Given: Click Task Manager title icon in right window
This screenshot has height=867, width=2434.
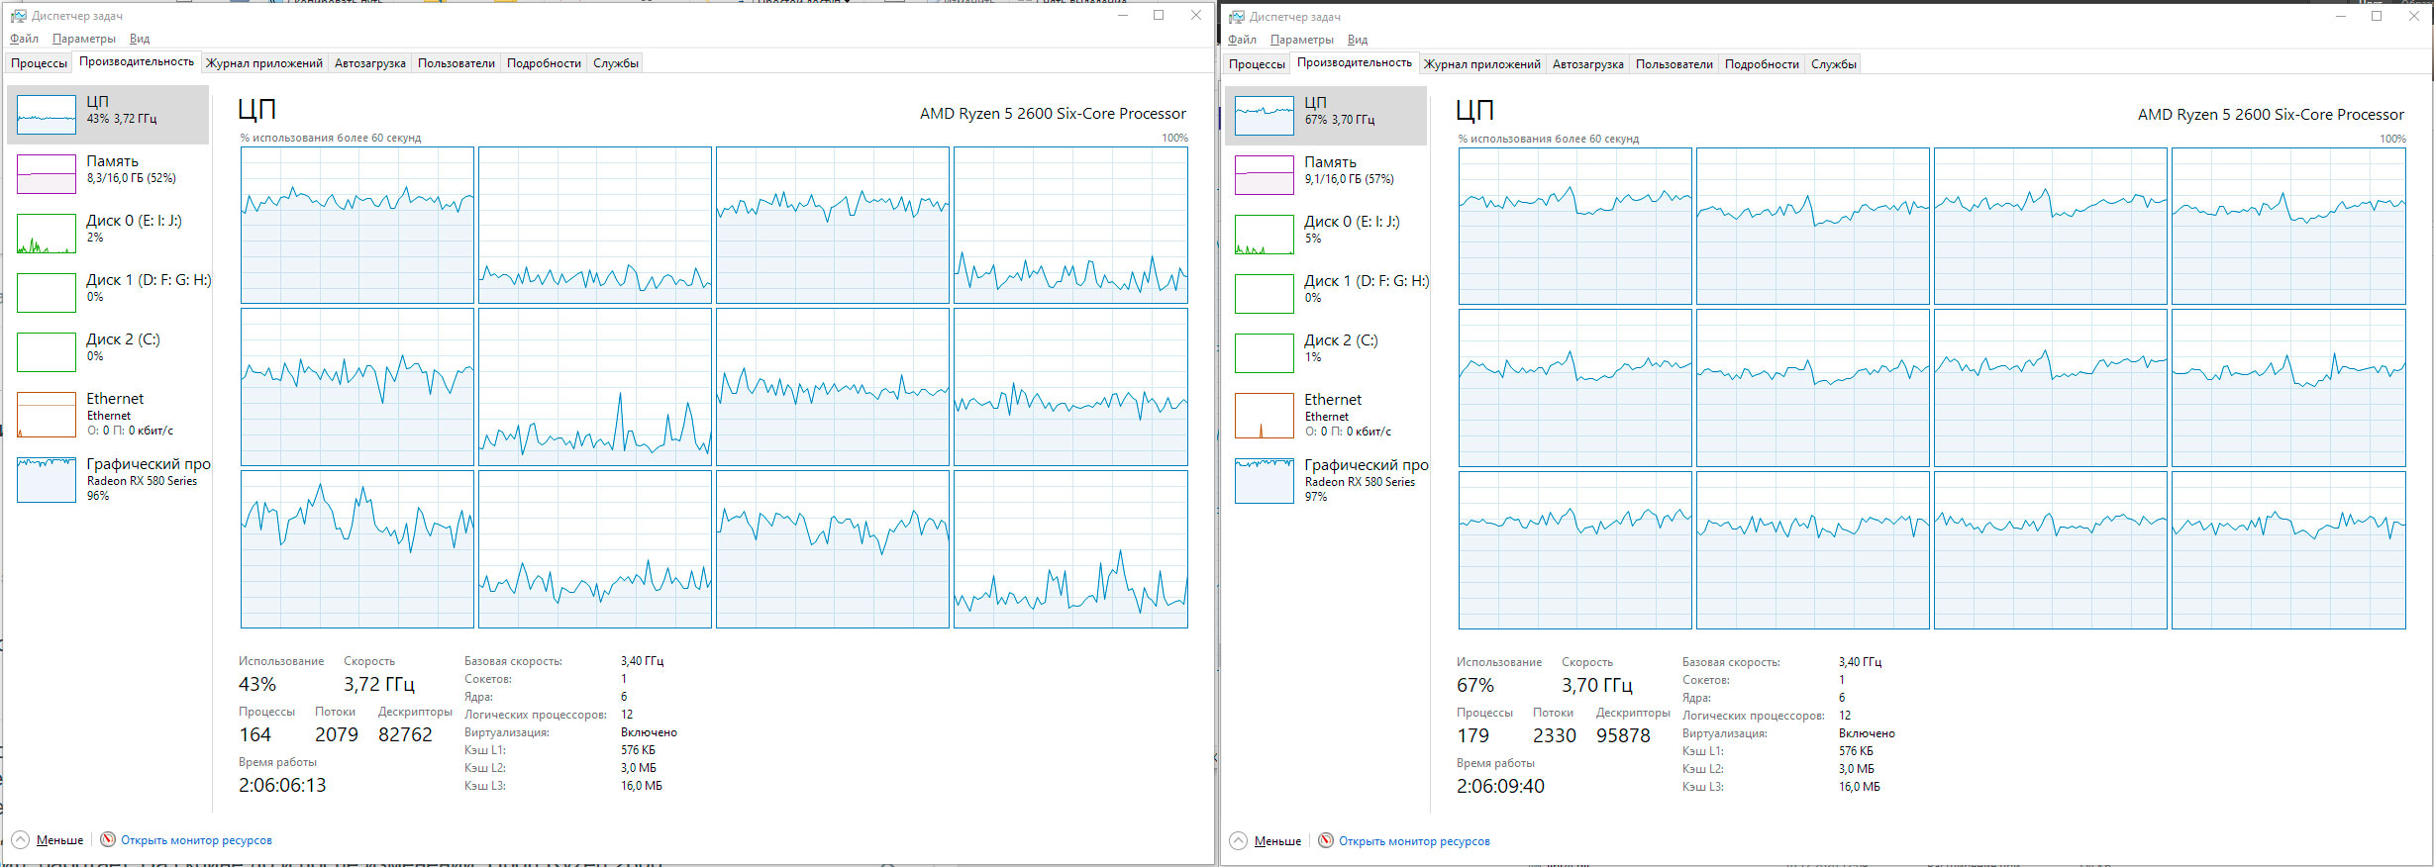Looking at the screenshot, I should (x=1236, y=17).
